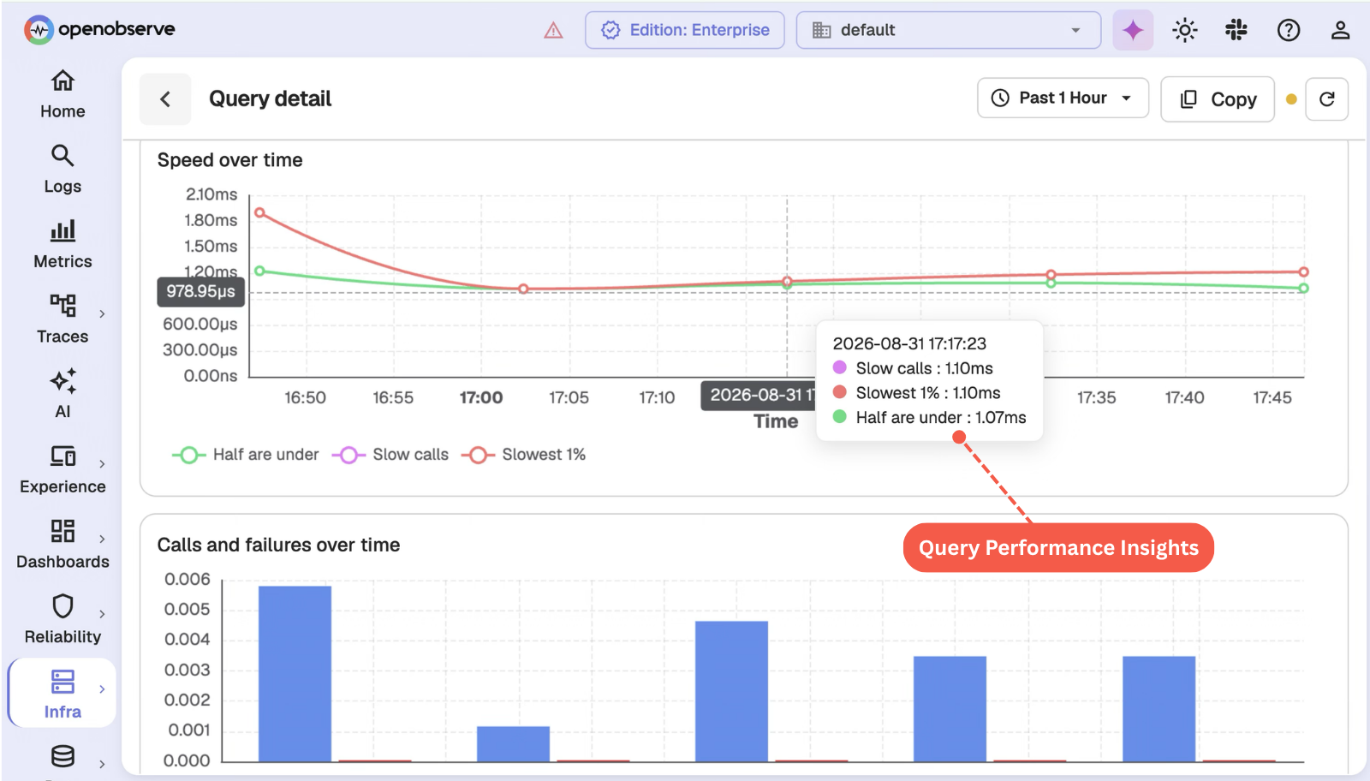Open the Past 1 Hour time range dropdown
The width and height of the screenshot is (1370, 781).
(1063, 98)
